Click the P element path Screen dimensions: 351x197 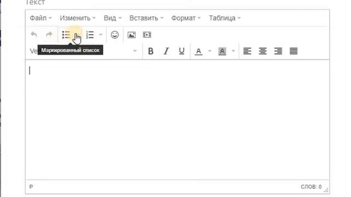31,187
